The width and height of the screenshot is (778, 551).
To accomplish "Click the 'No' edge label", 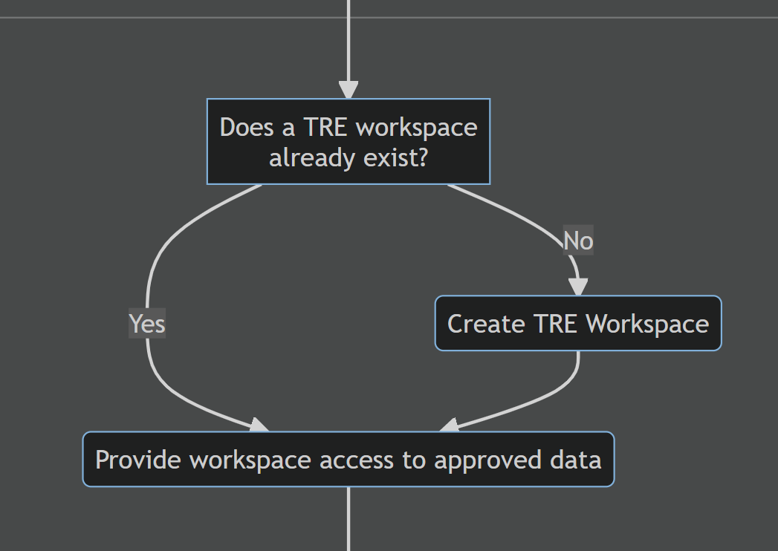I will [x=578, y=240].
